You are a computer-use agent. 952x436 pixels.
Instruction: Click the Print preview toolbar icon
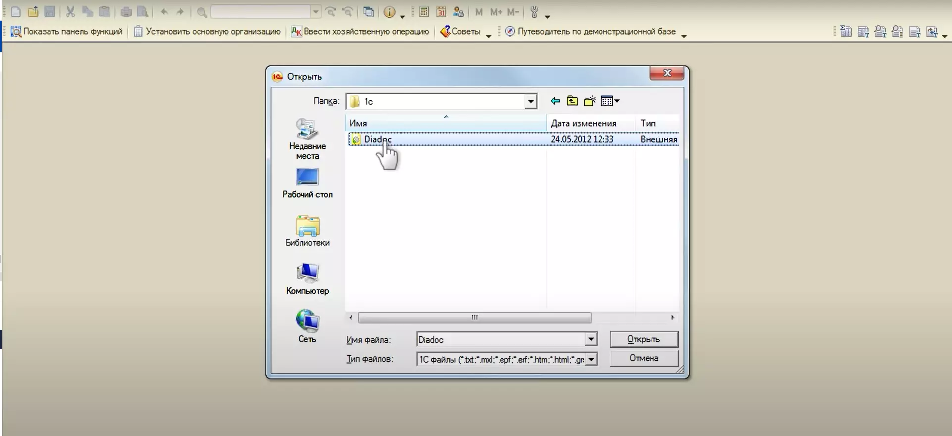[x=143, y=12]
